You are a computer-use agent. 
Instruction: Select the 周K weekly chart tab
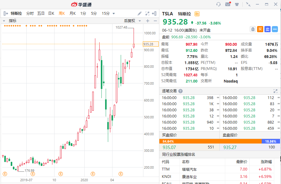click(x=62, y=13)
